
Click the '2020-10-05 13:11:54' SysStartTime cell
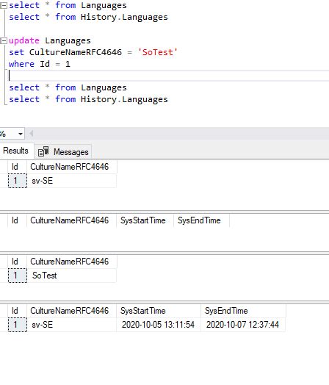[159, 325]
